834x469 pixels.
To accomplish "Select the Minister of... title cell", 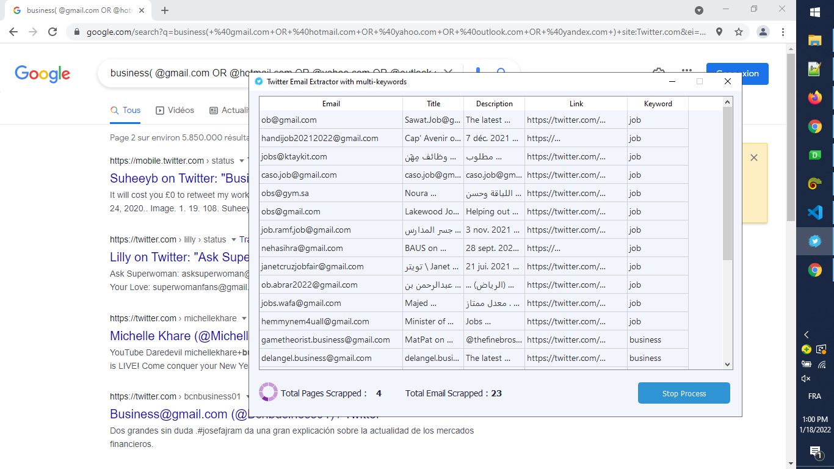I will [433, 321].
